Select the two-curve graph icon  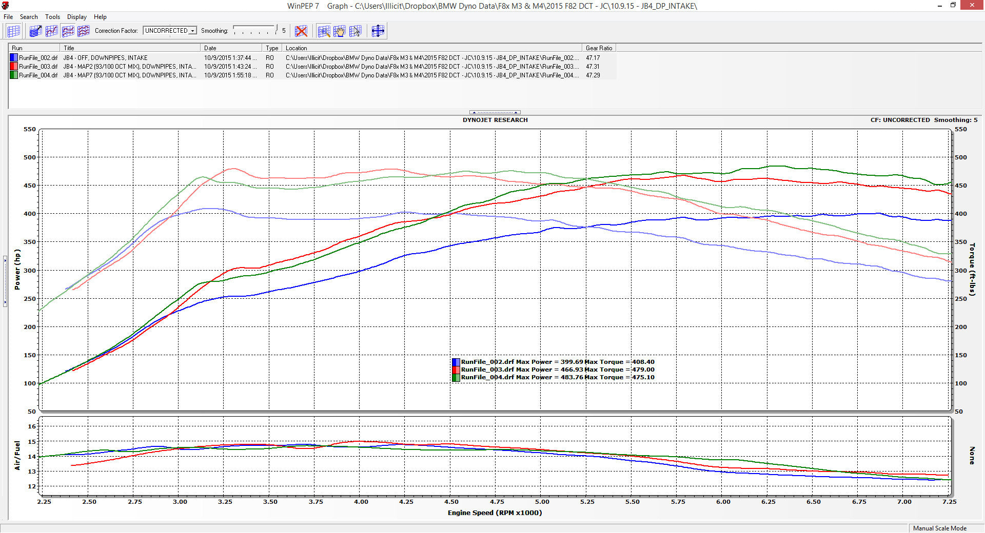pyautogui.click(x=68, y=31)
